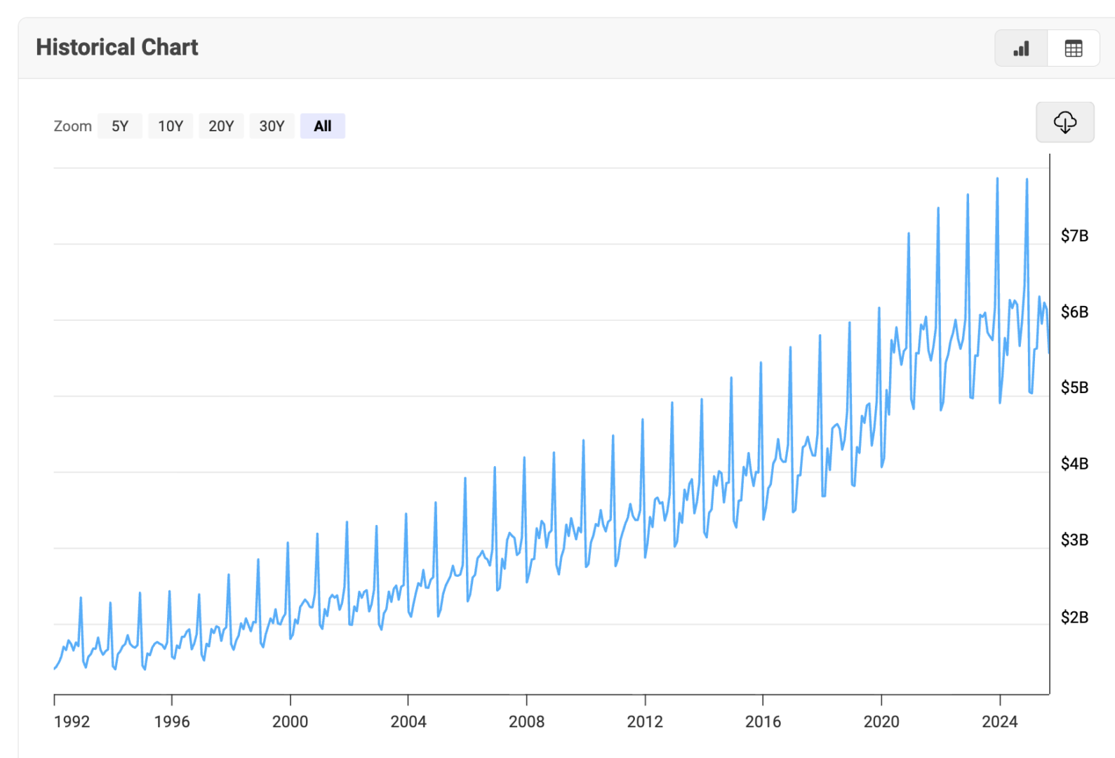Select the 5Y zoom range
Screen dimensions: 1115x758
tap(120, 126)
